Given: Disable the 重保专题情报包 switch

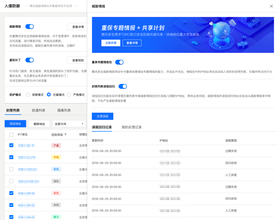Looking at the screenshot, I should point(119,62).
